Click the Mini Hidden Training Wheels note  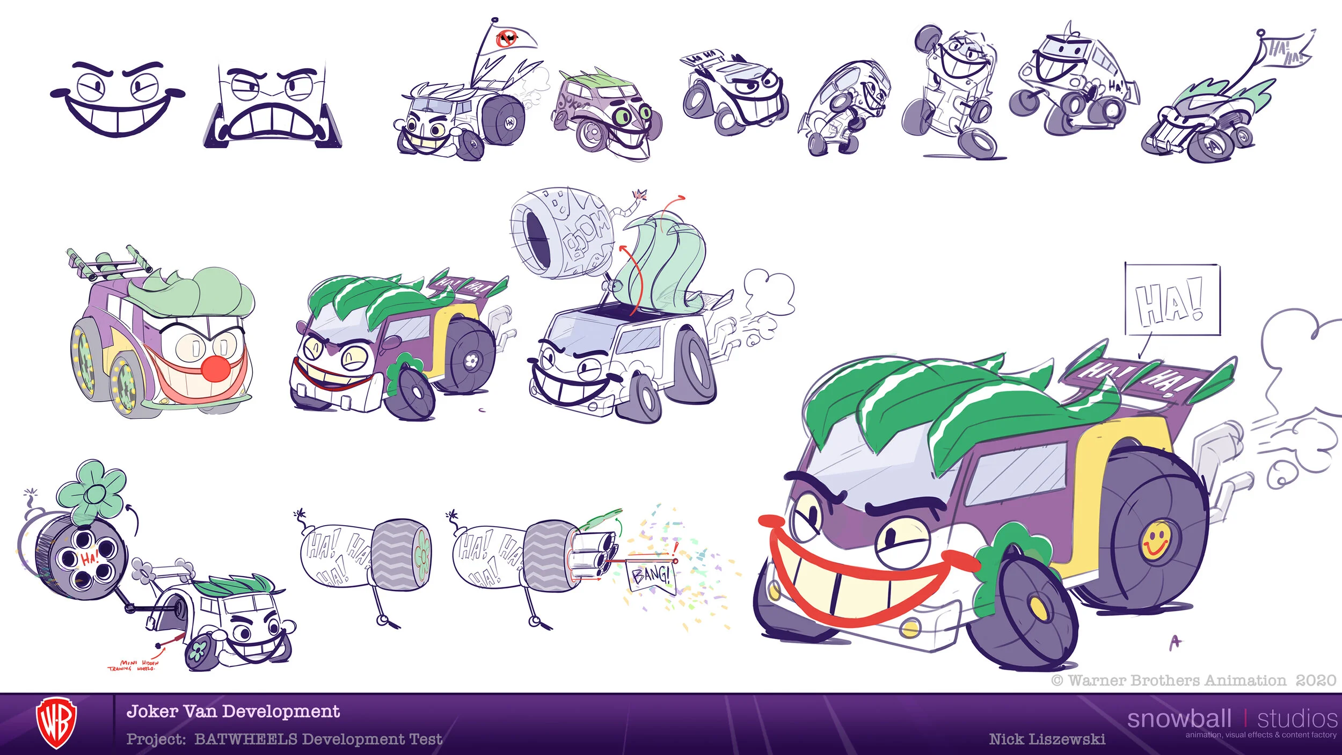click(x=132, y=666)
